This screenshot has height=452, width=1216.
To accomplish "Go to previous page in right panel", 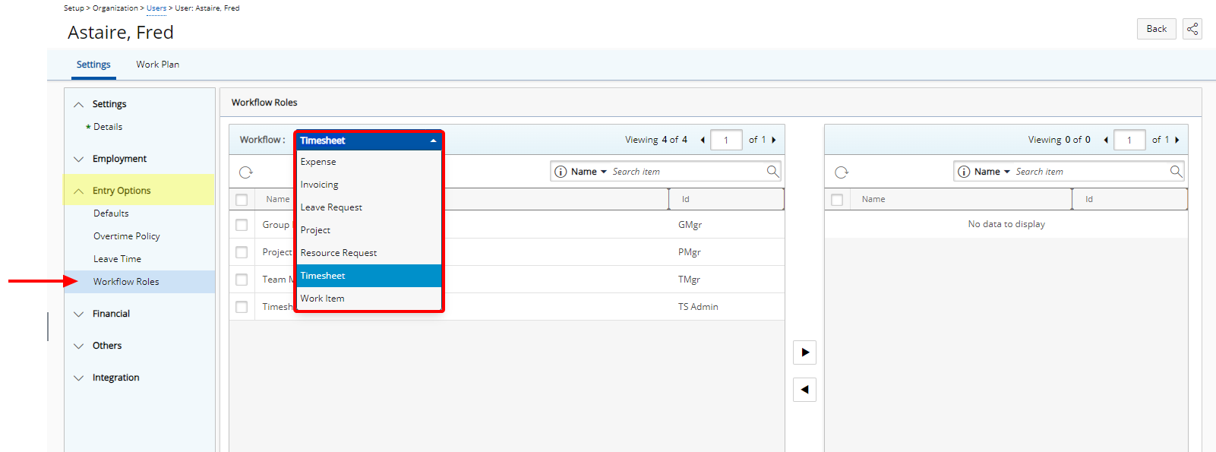I will point(1106,140).
